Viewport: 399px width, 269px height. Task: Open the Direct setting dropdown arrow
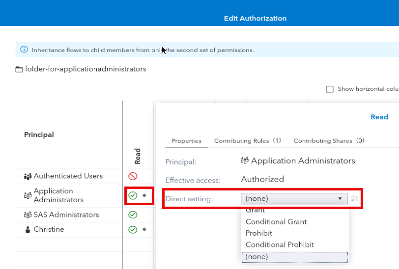coord(340,199)
